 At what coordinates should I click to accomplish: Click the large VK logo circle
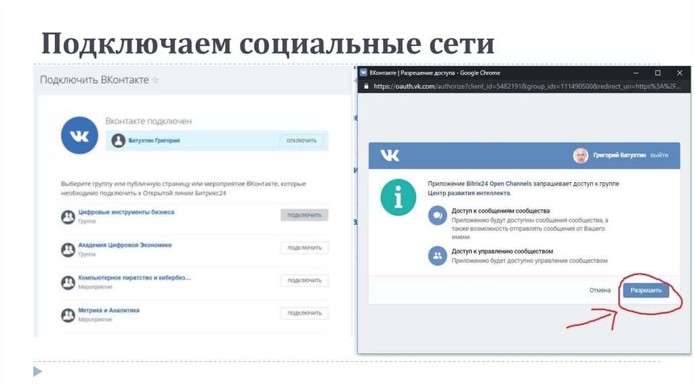(79, 136)
